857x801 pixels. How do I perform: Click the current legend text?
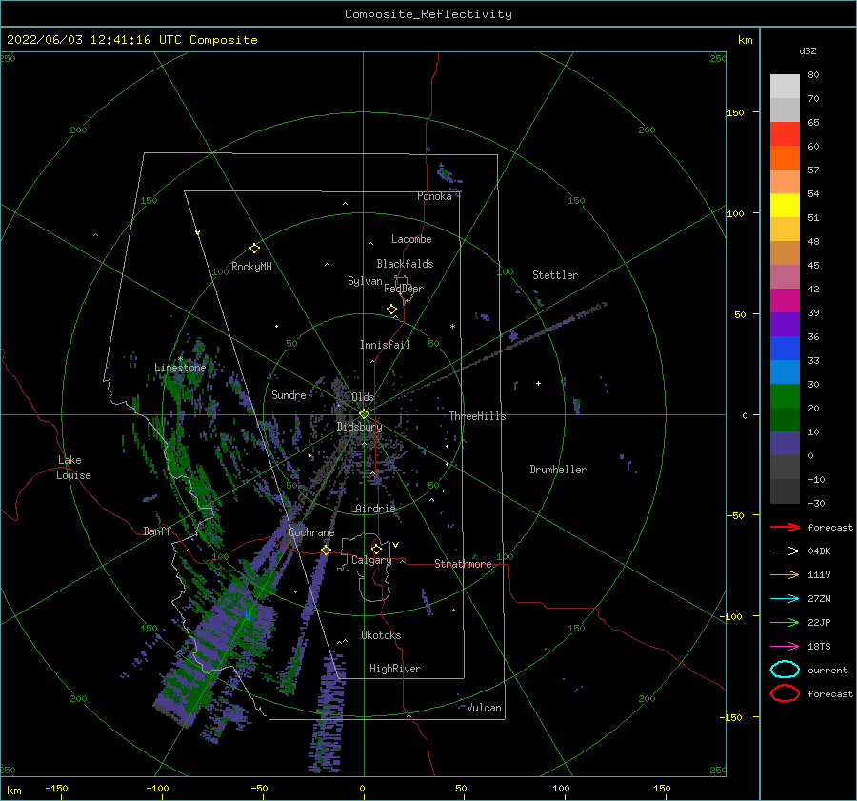click(827, 670)
